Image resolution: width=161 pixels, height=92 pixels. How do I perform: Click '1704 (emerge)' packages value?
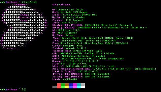click(x=75, y=20)
